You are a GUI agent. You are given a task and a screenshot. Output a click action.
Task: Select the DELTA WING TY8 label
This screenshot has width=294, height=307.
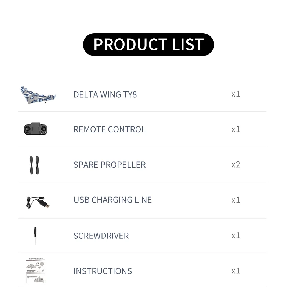pos(105,95)
